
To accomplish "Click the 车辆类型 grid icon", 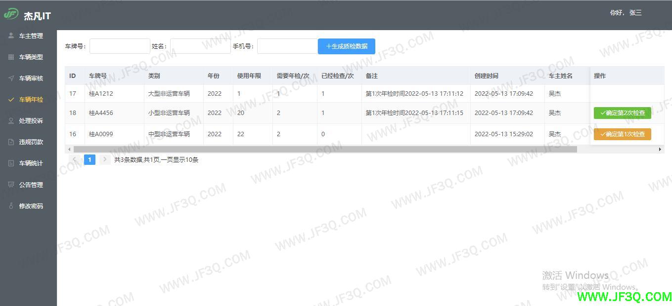I will (x=11, y=57).
